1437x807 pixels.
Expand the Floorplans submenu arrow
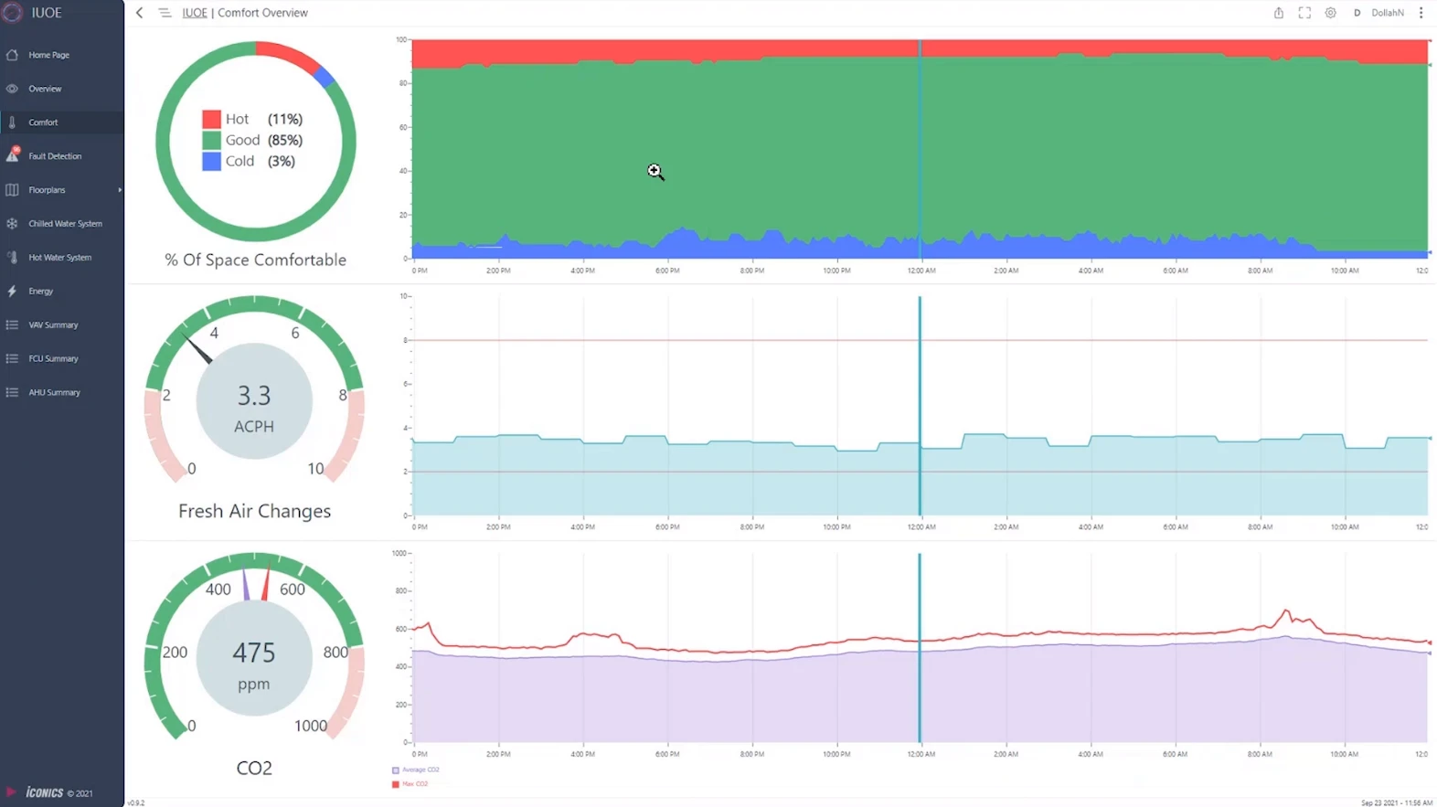[120, 190]
